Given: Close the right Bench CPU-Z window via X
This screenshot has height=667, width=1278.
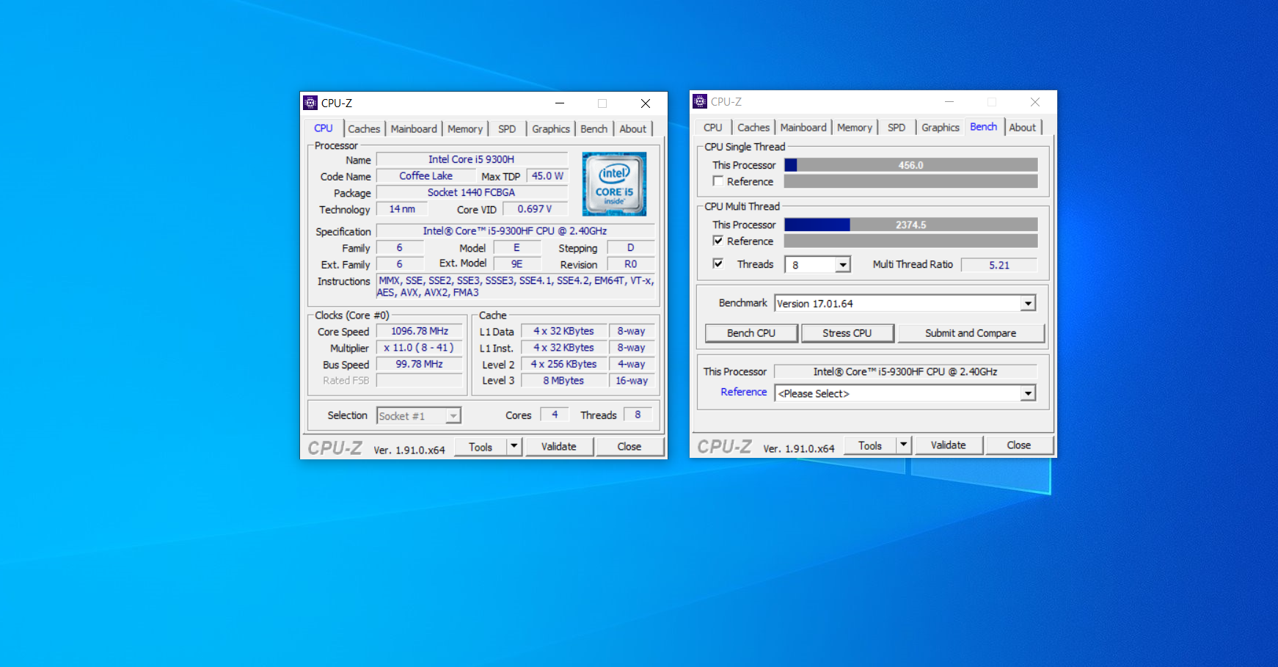Looking at the screenshot, I should click(1035, 102).
